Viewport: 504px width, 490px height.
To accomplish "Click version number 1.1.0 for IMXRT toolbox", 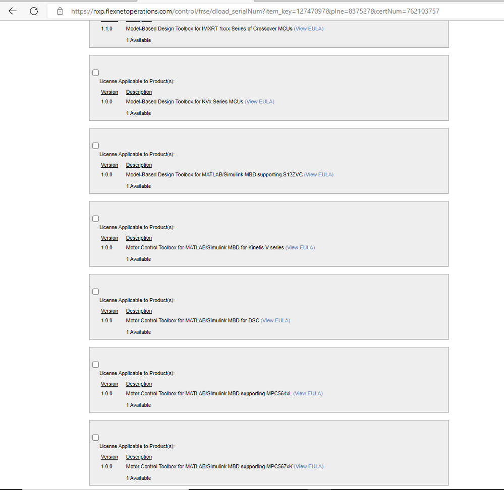I will (107, 29).
